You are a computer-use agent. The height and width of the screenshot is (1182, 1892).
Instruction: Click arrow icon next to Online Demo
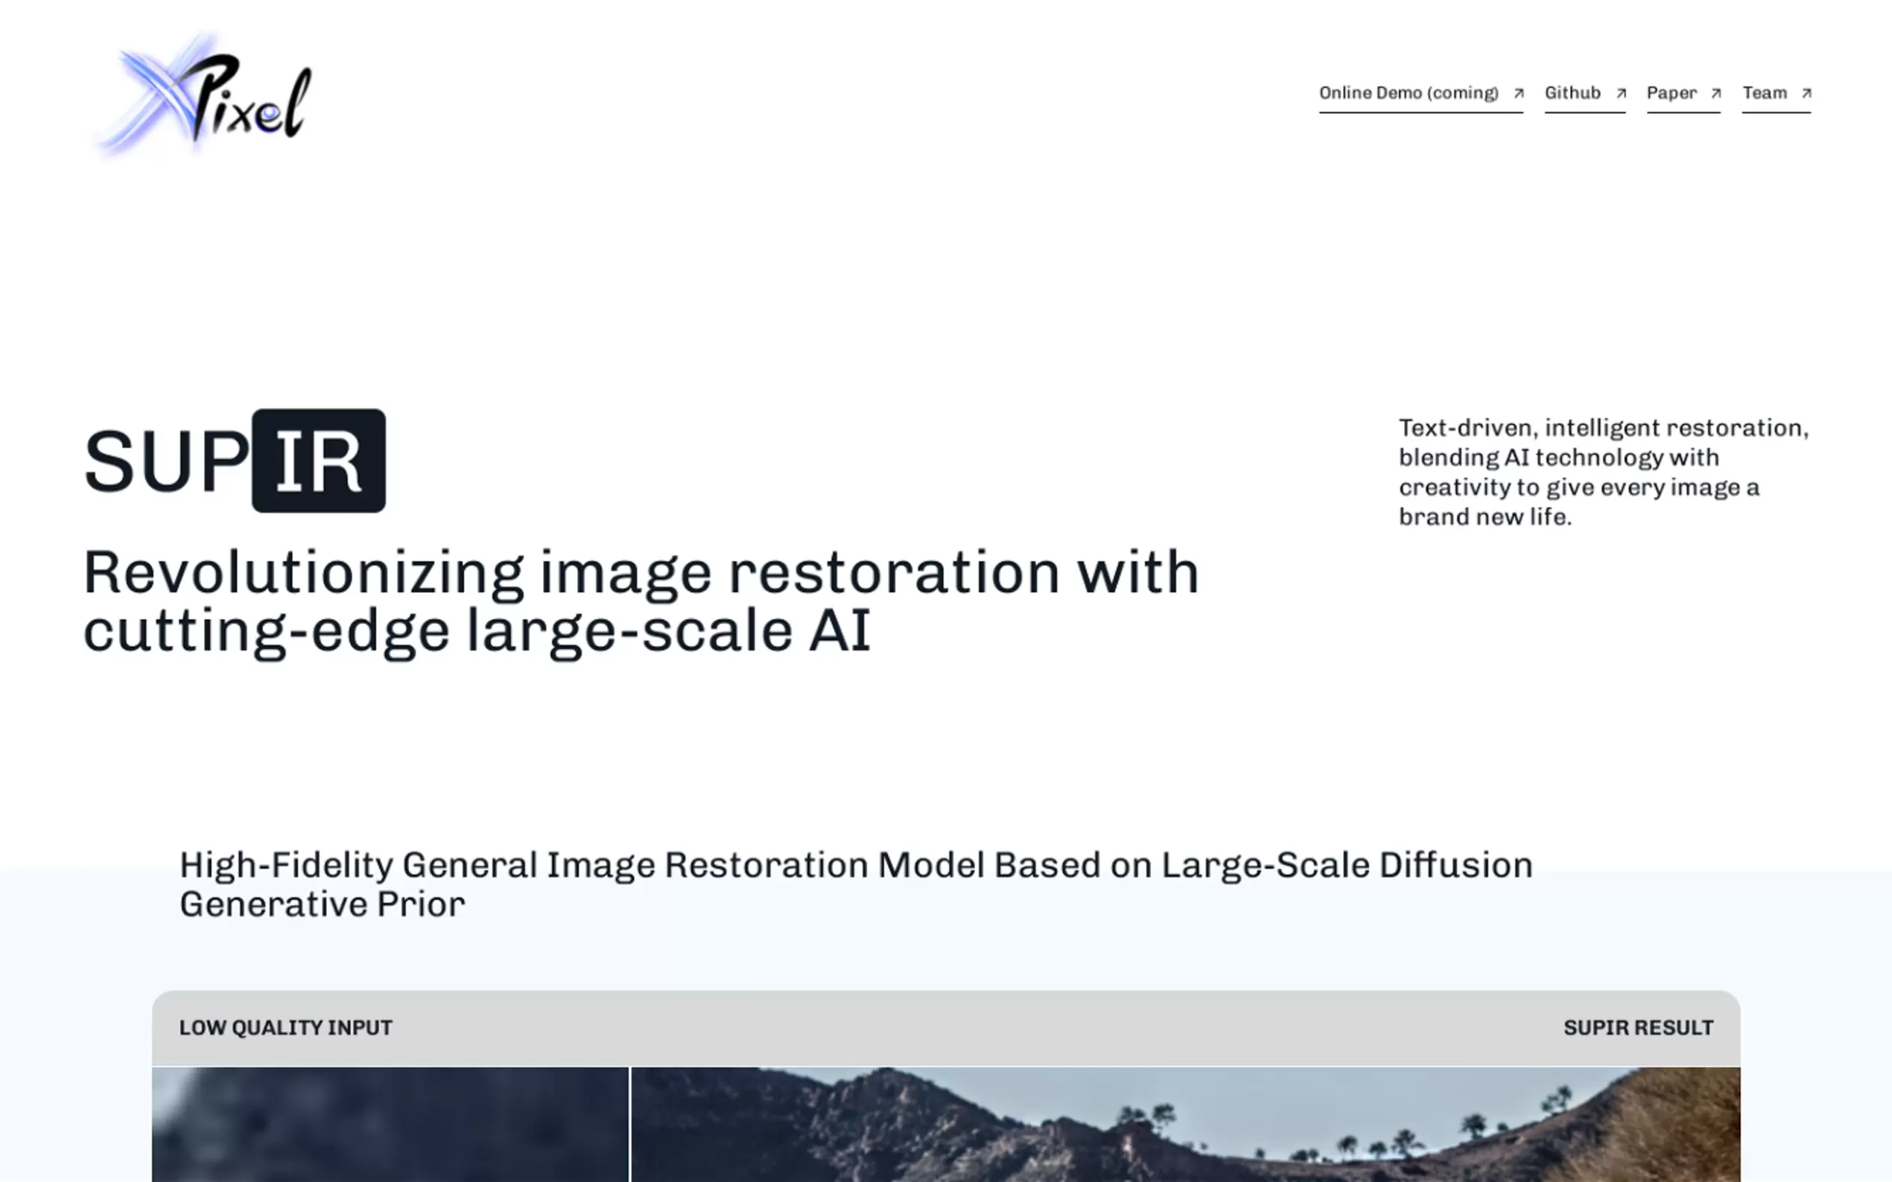(x=1518, y=94)
